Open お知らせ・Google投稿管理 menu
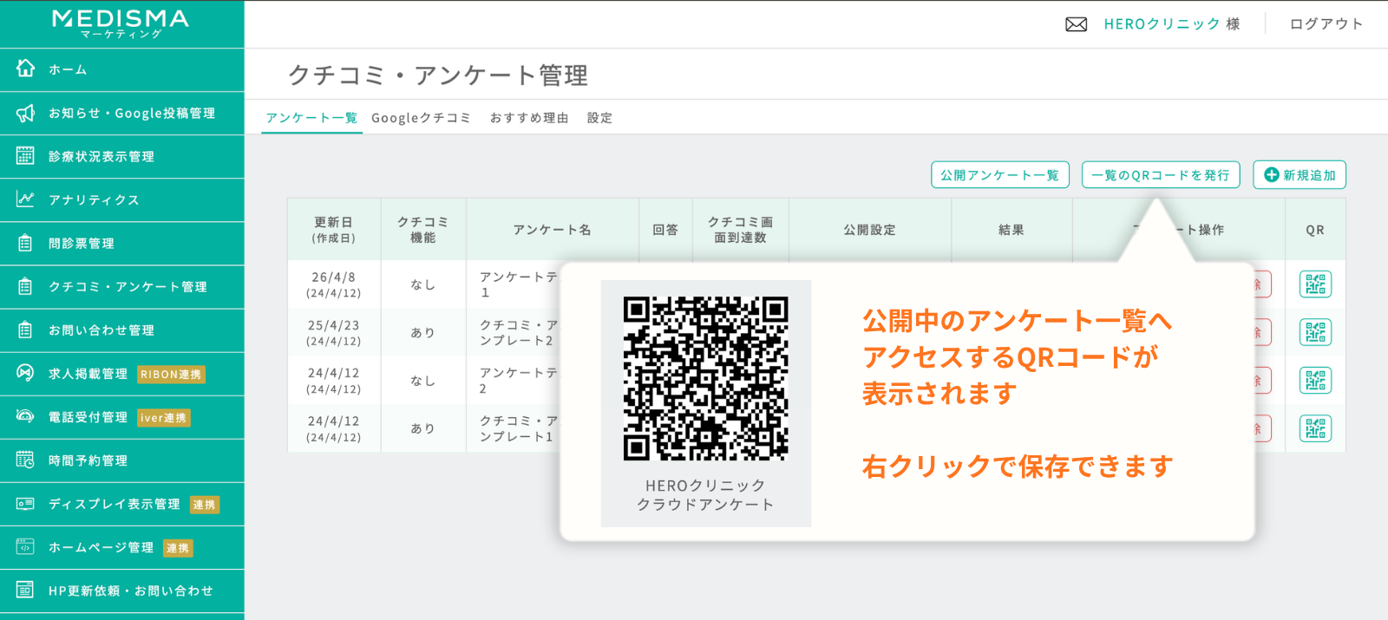 pos(121,113)
